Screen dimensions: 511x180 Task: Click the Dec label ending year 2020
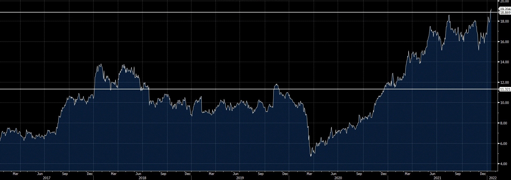(x=384, y=174)
